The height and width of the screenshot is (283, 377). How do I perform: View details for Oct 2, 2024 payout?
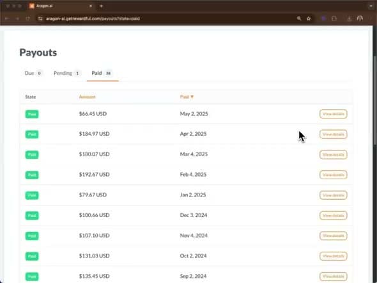(x=334, y=256)
